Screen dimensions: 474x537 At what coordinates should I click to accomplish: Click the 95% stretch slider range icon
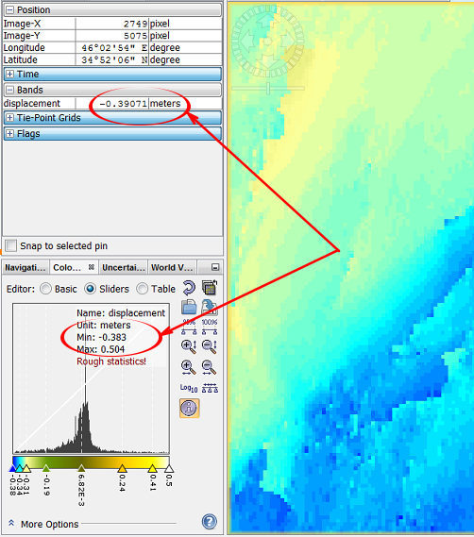189,327
